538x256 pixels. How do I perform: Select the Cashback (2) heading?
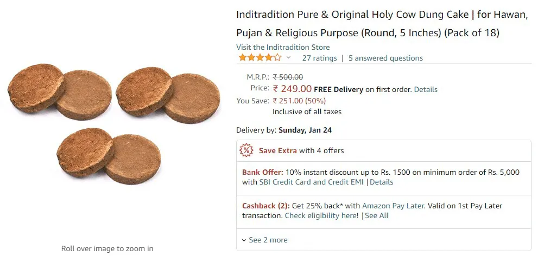point(266,206)
